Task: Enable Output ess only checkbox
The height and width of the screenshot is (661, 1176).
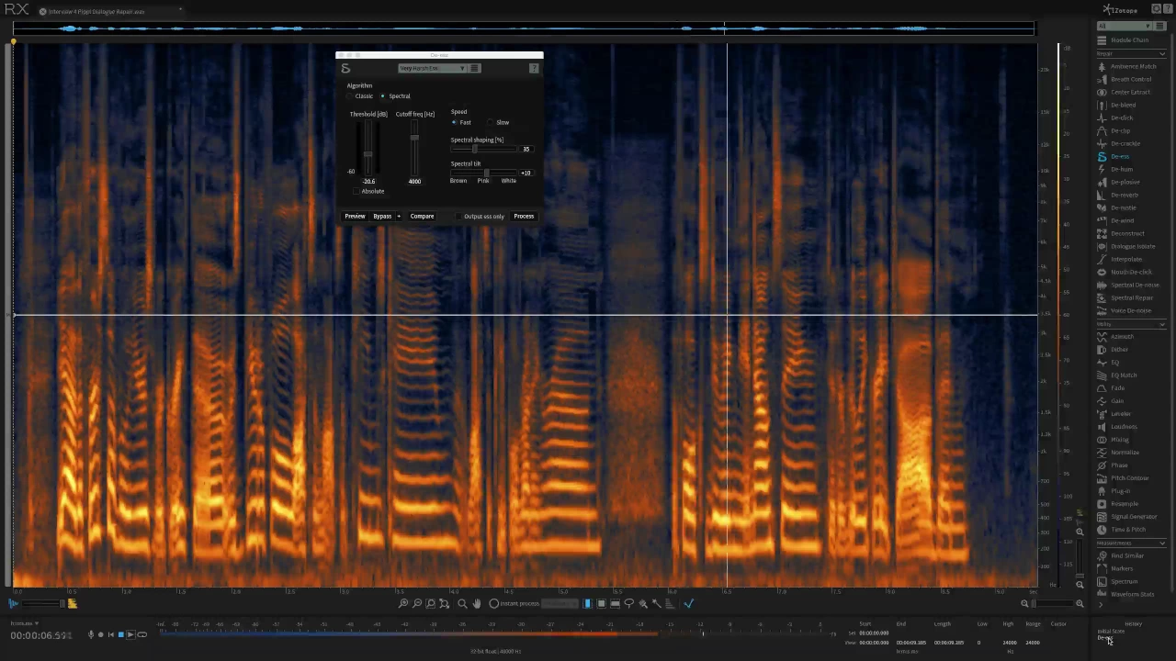Action: pos(458,216)
